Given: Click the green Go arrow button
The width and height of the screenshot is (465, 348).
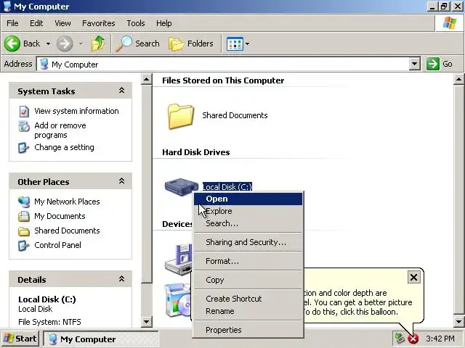Looking at the screenshot, I should coord(433,64).
